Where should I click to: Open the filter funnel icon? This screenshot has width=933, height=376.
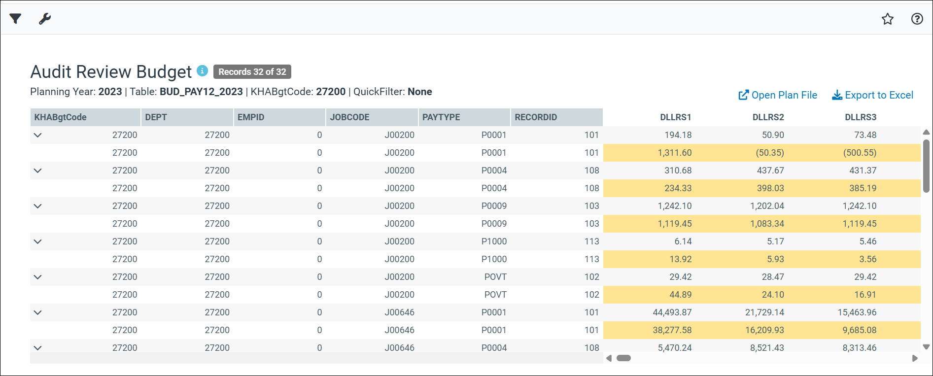click(x=15, y=19)
